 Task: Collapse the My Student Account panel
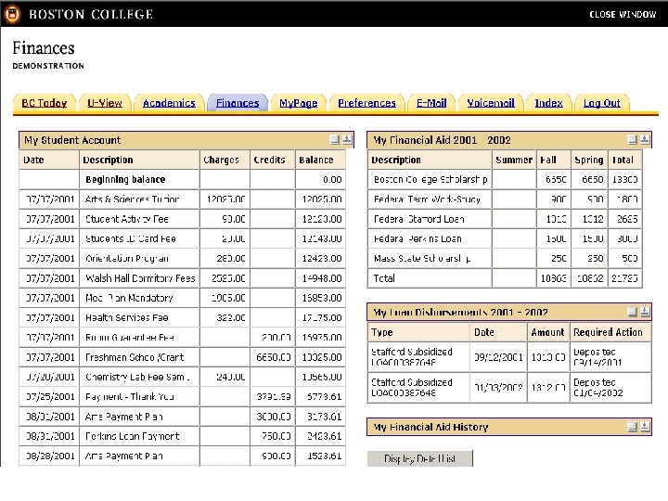click(347, 140)
